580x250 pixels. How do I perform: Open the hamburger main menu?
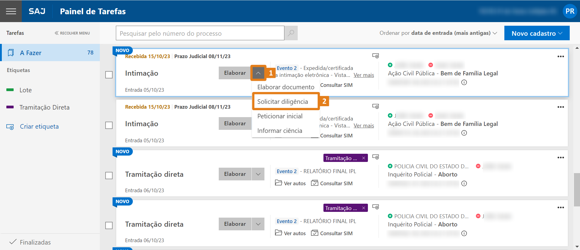click(11, 11)
